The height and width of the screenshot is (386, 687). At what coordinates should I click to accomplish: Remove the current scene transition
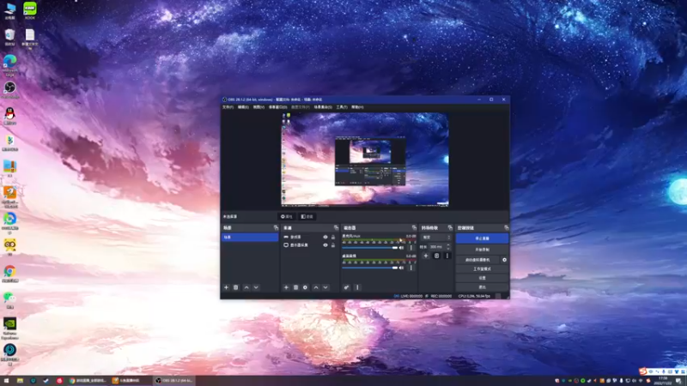click(436, 256)
